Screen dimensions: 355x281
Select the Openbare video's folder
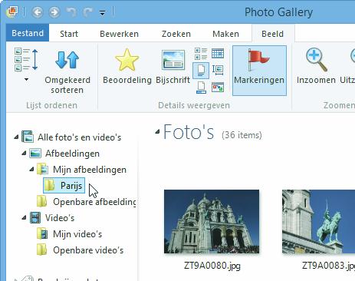pos(81,250)
